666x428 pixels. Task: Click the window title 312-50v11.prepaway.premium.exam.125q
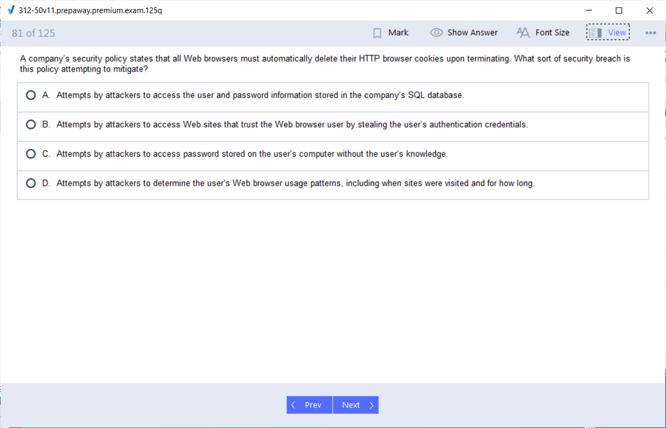point(90,10)
